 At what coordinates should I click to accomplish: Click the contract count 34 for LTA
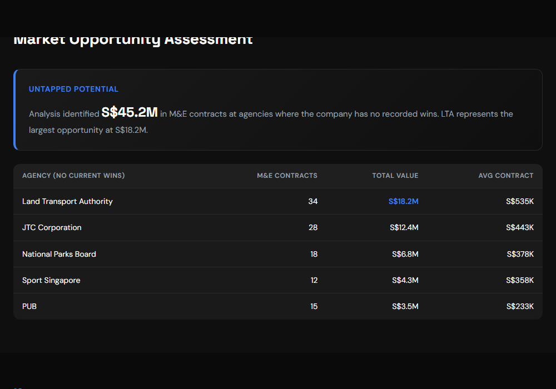312,201
